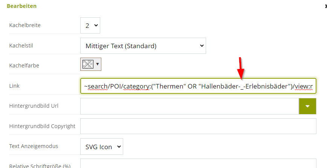Open the Text Anzeigemodus SVG Icon dropdown
The image size is (327, 168).
(x=102, y=147)
